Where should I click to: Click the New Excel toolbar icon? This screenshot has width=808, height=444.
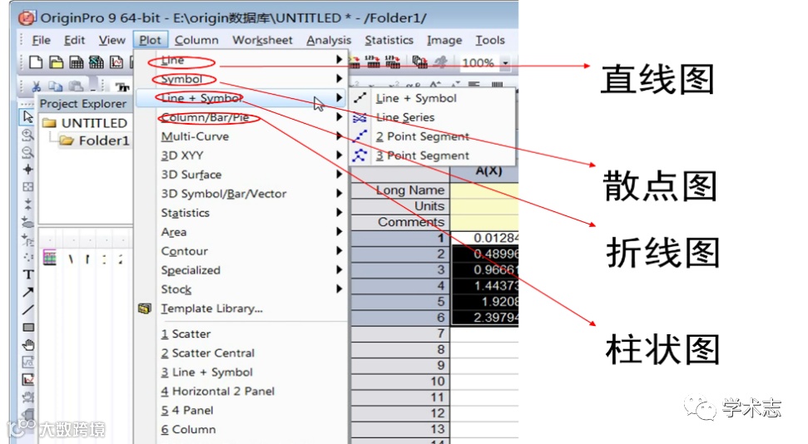pos(96,62)
